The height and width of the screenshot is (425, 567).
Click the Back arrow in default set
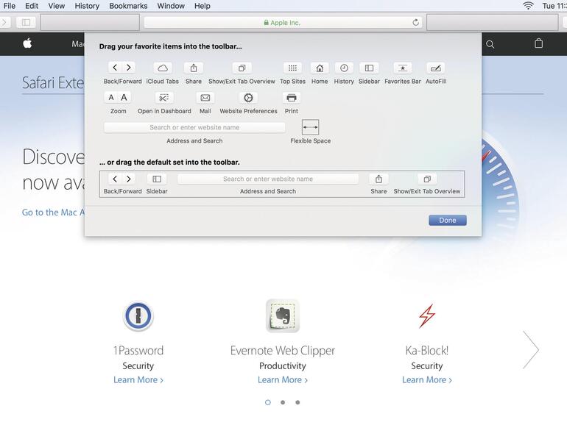pyautogui.click(x=115, y=179)
